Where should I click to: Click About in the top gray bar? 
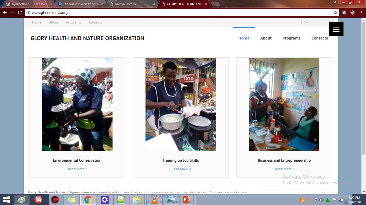click(54, 22)
